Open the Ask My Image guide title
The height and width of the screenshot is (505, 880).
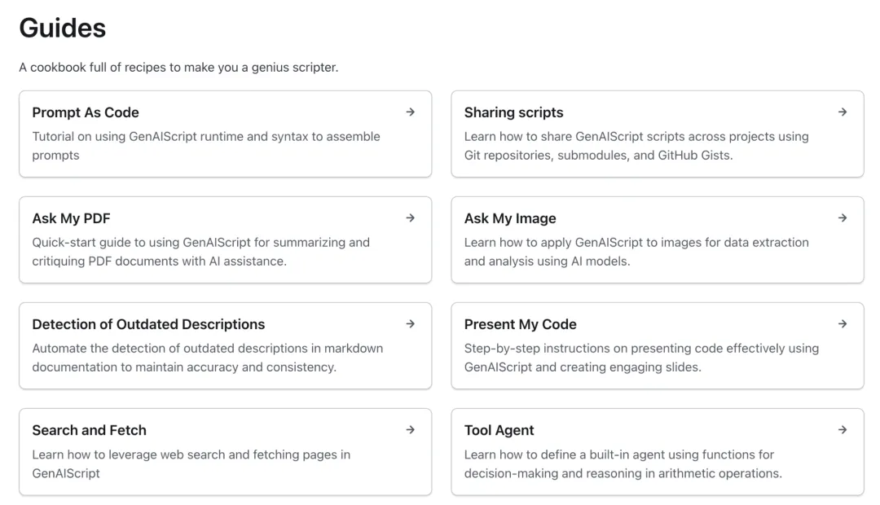[x=510, y=218]
